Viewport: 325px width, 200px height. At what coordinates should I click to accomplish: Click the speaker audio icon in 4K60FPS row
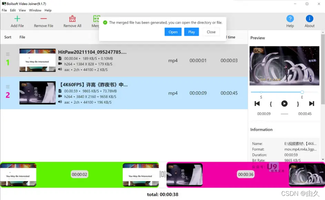pyautogui.click(x=60, y=102)
